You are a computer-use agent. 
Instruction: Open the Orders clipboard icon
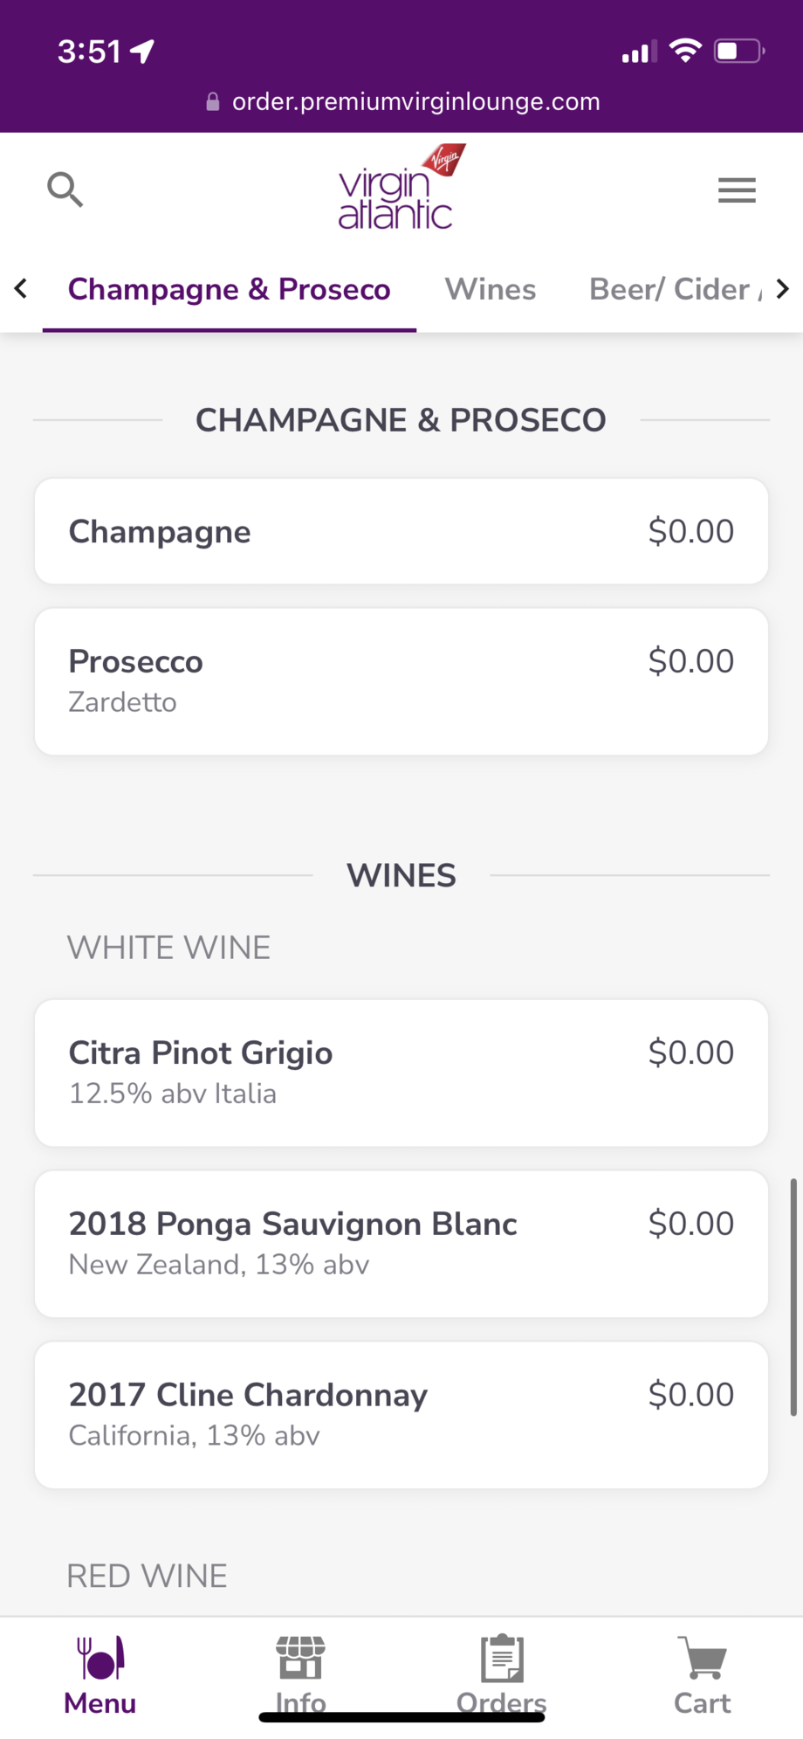[x=502, y=1658]
